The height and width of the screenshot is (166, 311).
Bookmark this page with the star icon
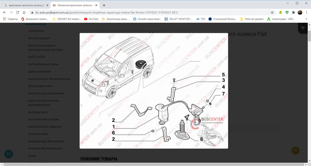click(x=272, y=12)
